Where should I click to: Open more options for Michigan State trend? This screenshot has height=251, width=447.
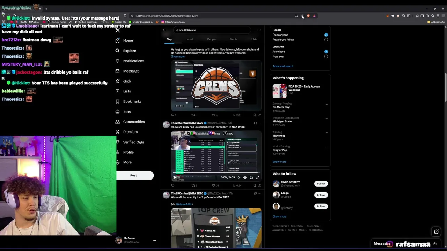tap(326, 118)
